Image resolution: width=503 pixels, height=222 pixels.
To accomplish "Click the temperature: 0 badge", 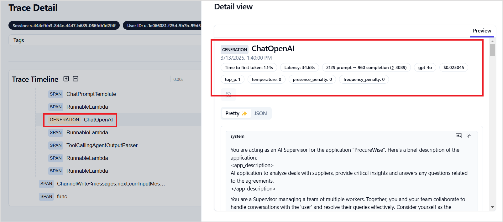I will (x=266, y=79).
